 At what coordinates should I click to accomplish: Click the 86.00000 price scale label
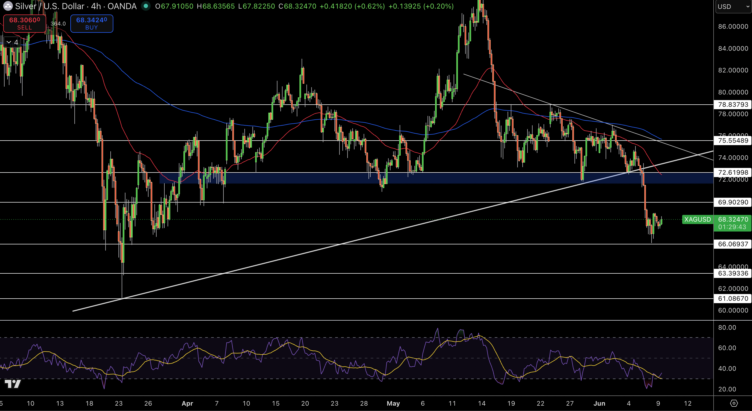tap(733, 27)
